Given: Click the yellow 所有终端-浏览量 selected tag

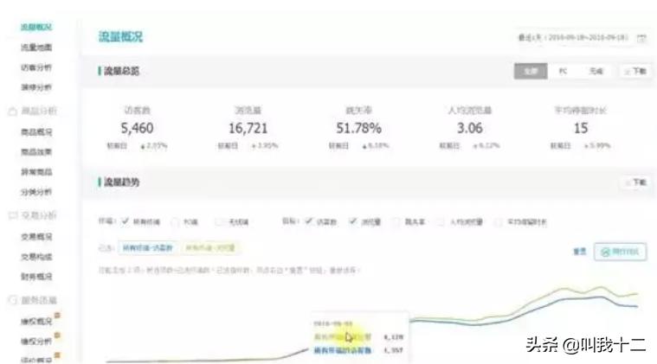Looking at the screenshot, I should pyautogui.click(x=210, y=248).
